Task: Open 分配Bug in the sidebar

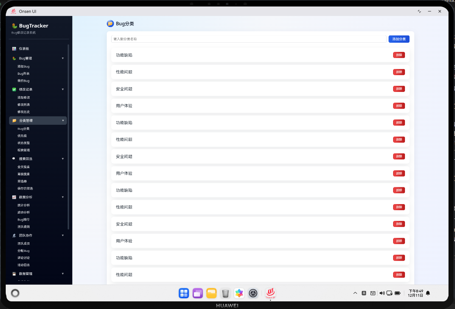Action: click(24, 251)
